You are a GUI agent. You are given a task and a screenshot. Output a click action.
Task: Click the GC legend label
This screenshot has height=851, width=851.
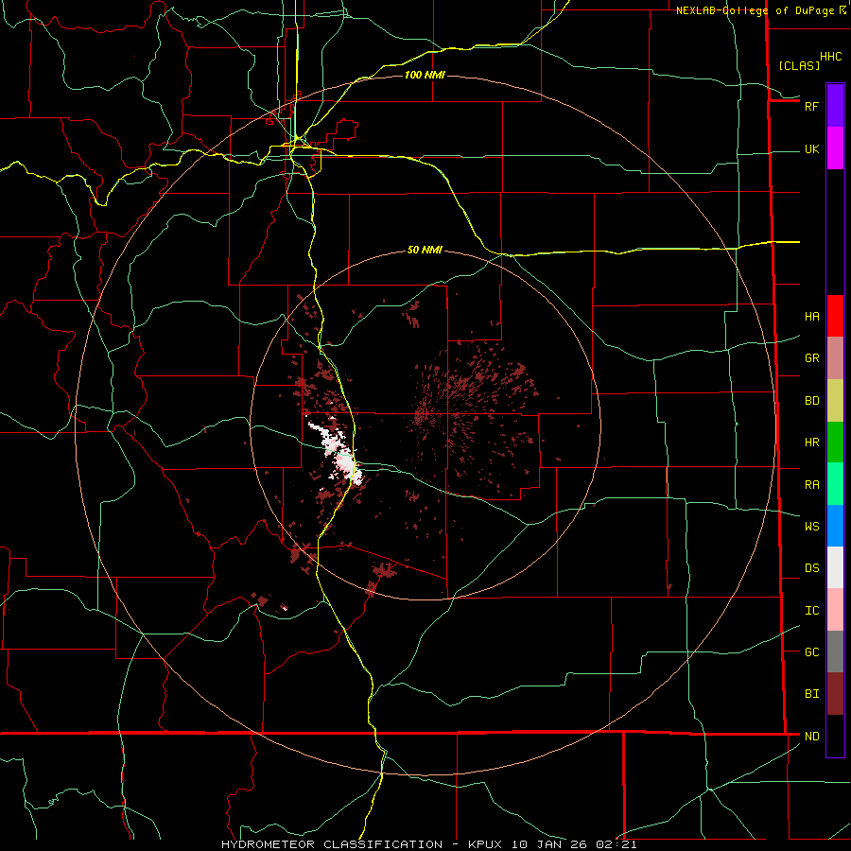[x=811, y=652]
